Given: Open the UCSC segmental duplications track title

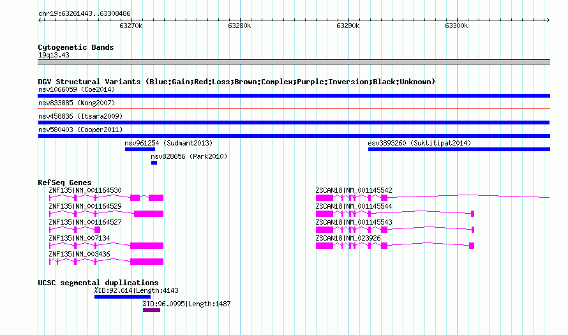Looking at the screenshot, I should [98, 283].
